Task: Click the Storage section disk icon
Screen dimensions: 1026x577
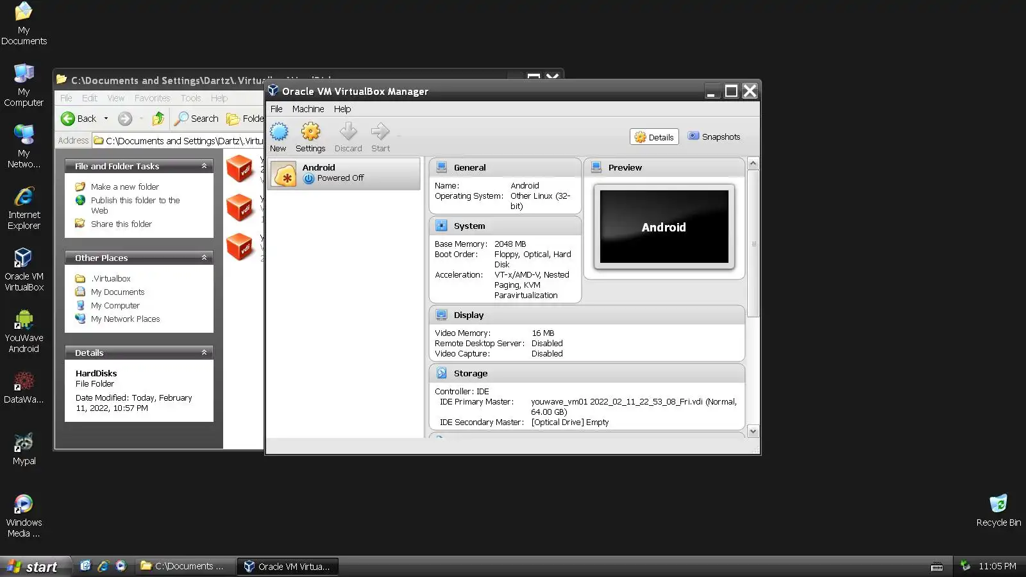Action: (441, 373)
